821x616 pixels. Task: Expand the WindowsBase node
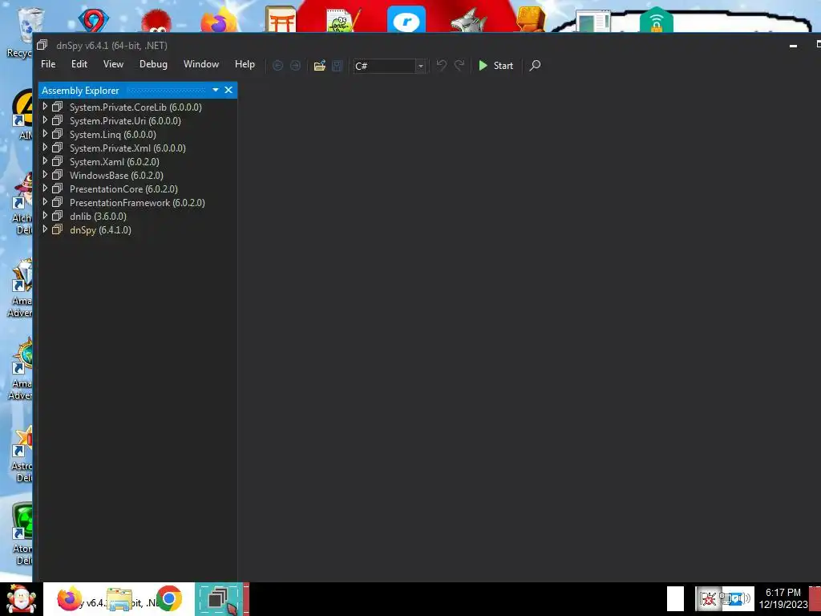pos(45,174)
